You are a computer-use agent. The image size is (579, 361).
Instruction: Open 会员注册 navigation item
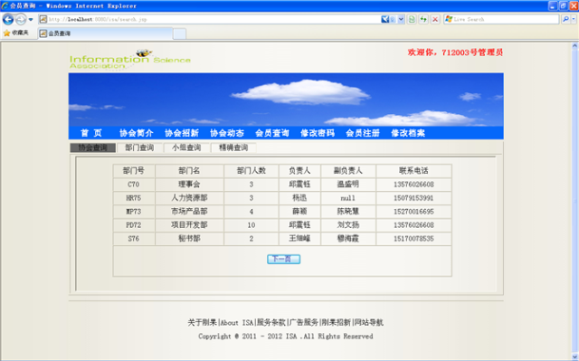click(363, 133)
